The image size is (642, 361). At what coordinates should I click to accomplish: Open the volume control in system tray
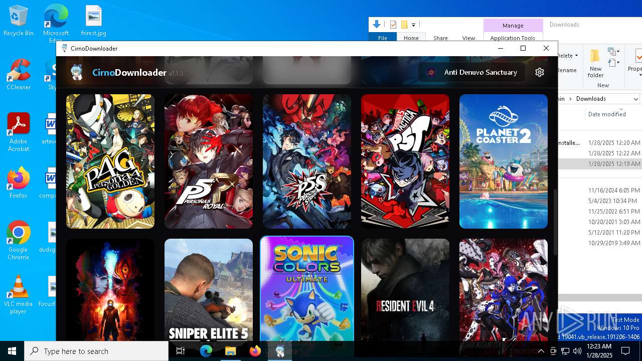click(x=577, y=351)
